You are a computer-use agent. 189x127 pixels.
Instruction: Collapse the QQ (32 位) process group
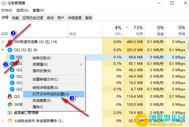click(3, 50)
